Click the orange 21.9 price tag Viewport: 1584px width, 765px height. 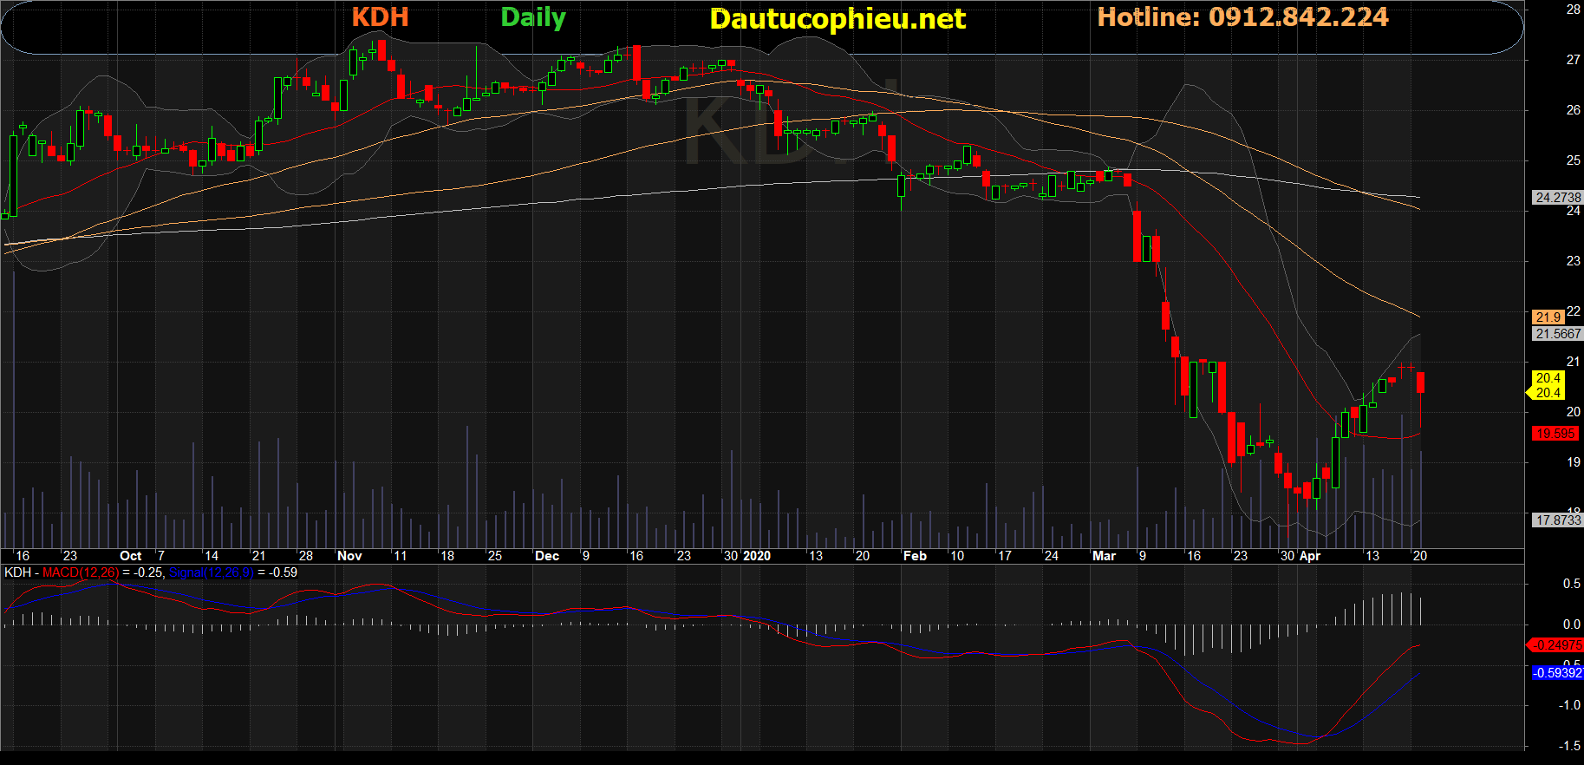(x=1548, y=317)
